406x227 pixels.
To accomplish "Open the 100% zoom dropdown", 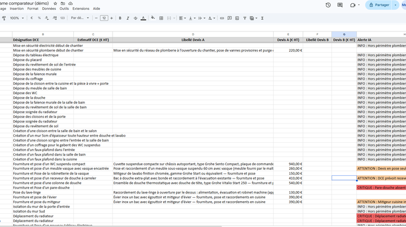I will (17, 18).
